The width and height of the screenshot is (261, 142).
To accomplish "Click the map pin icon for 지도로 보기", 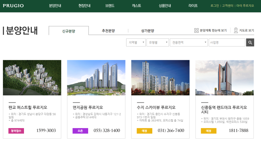I will (236, 30).
